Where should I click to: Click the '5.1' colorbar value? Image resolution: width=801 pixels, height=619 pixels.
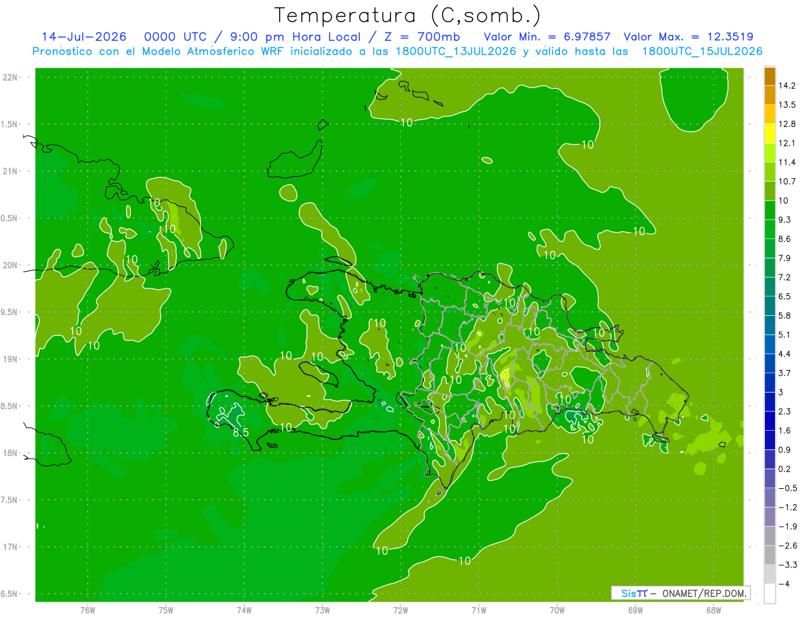(x=785, y=335)
